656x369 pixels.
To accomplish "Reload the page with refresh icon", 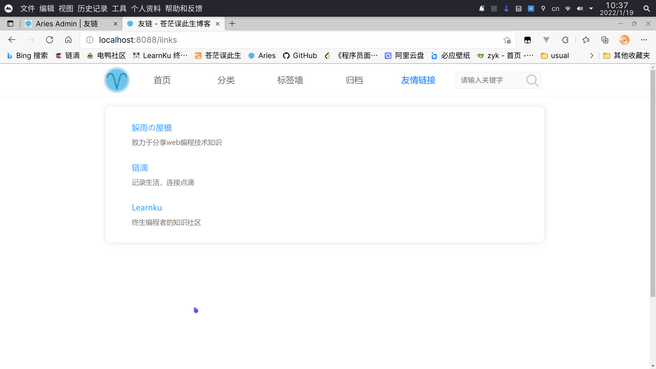I will pos(50,40).
